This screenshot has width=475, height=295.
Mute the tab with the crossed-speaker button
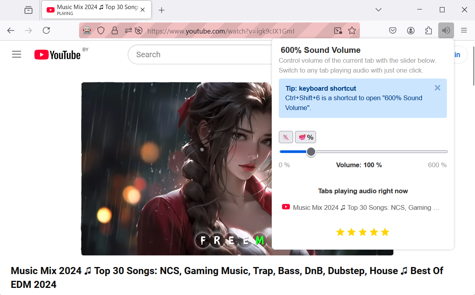[286, 137]
